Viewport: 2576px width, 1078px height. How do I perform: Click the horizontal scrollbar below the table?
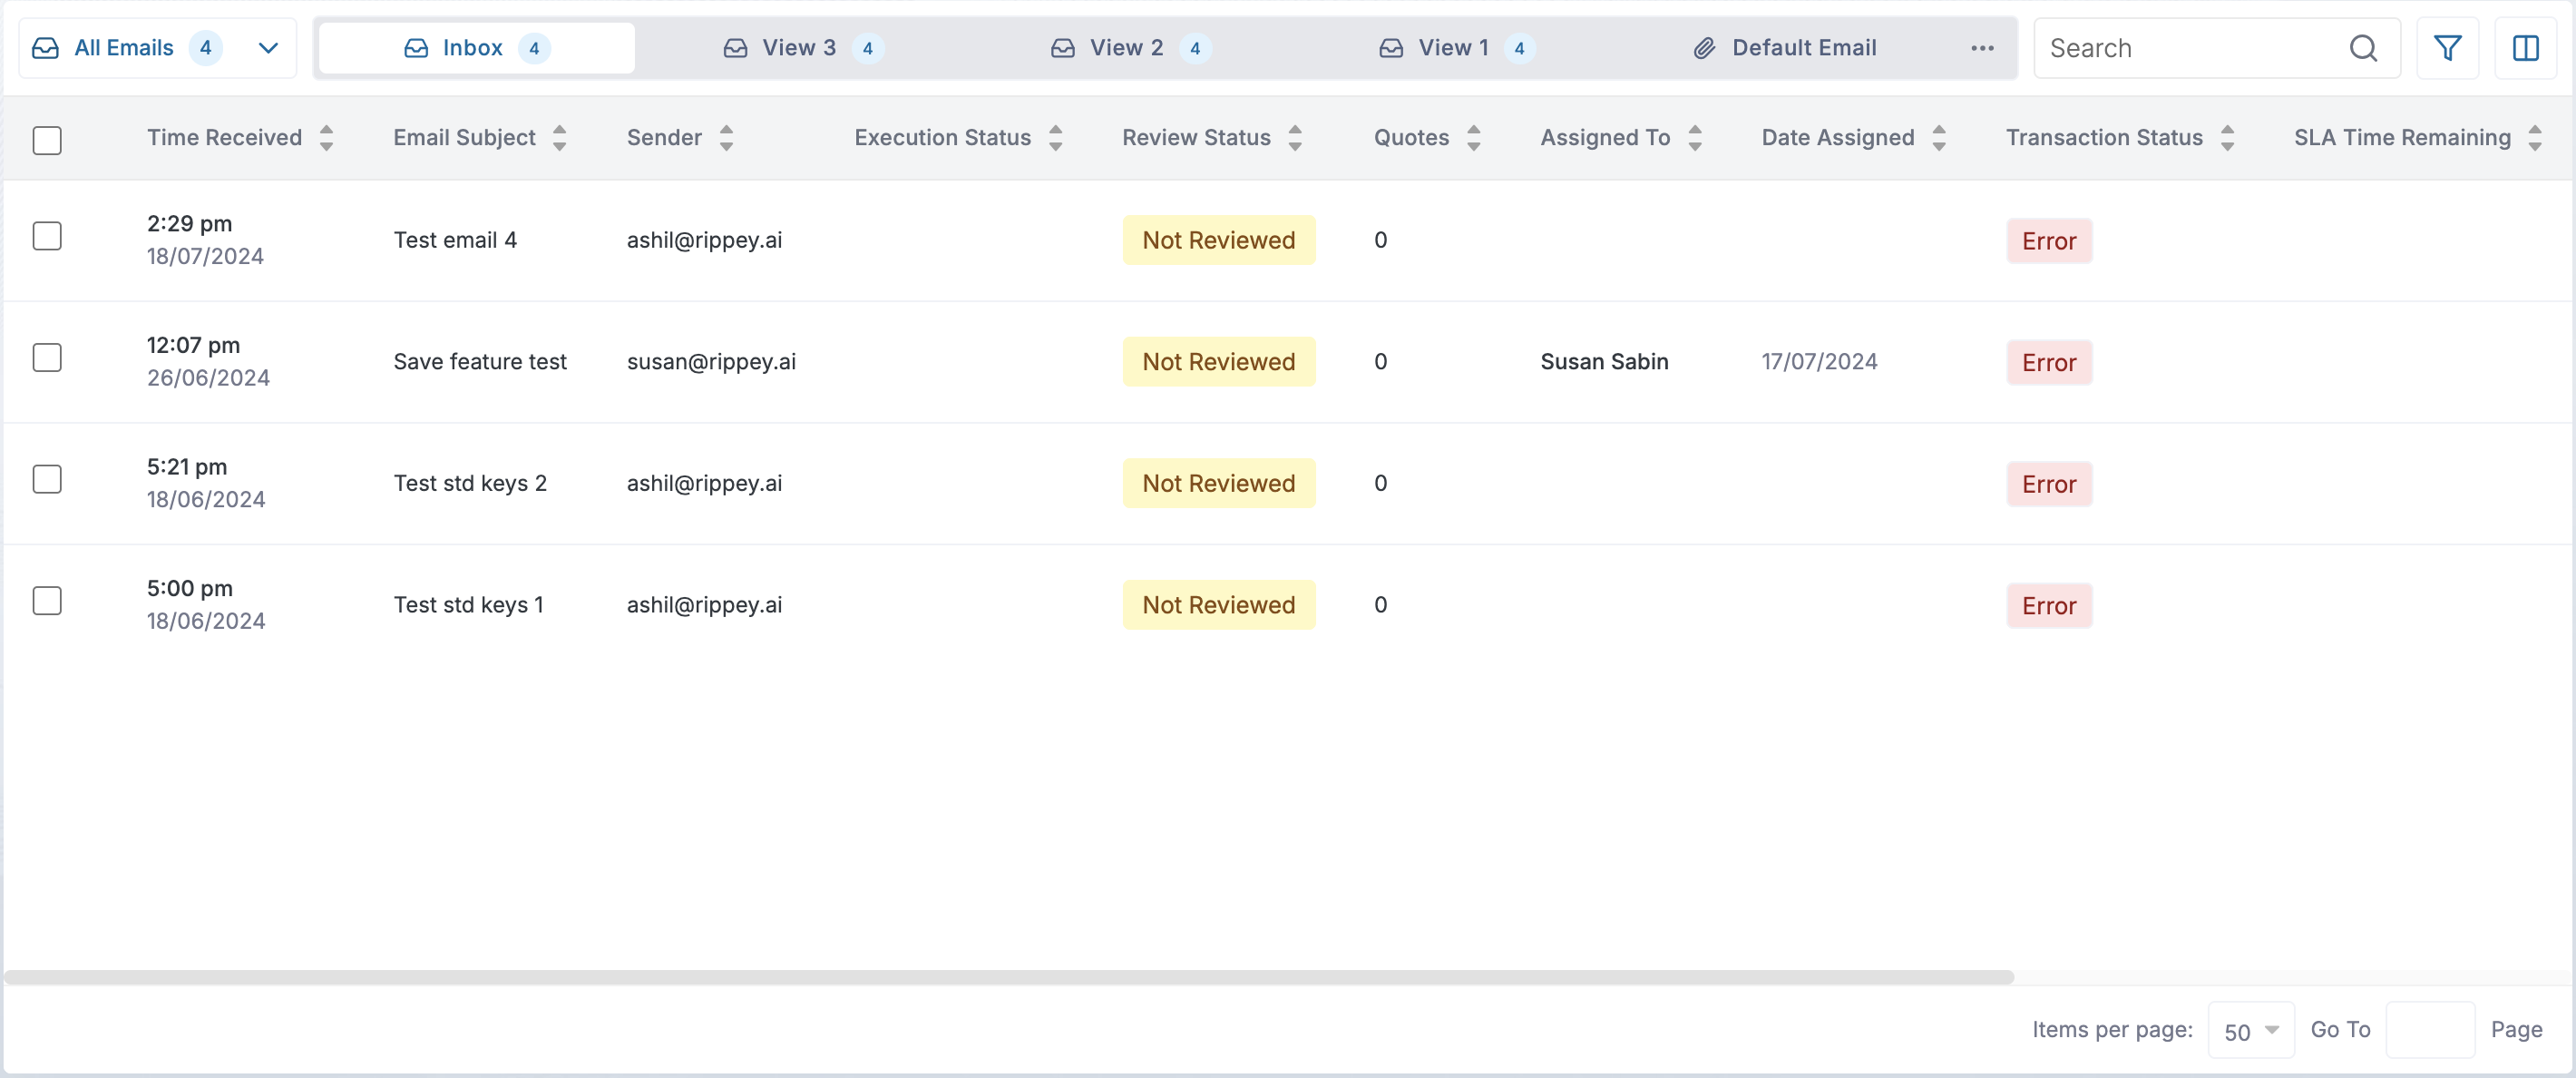[x=1008, y=977]
